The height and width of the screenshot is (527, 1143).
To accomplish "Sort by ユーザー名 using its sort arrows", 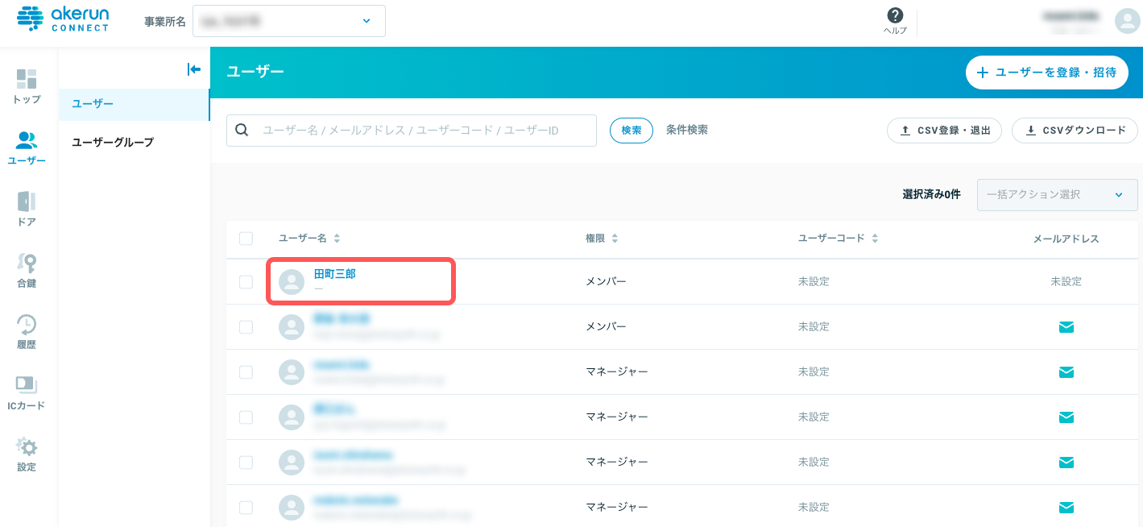I will 337,239.
